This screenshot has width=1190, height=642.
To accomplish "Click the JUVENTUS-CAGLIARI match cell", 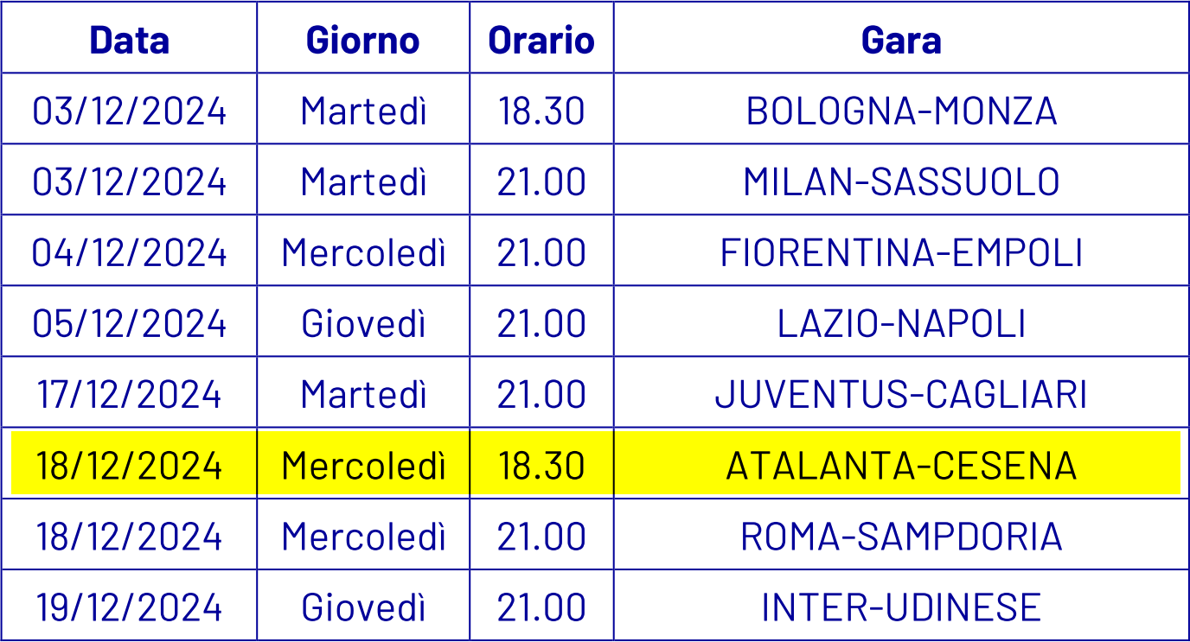I will [901, 394].
